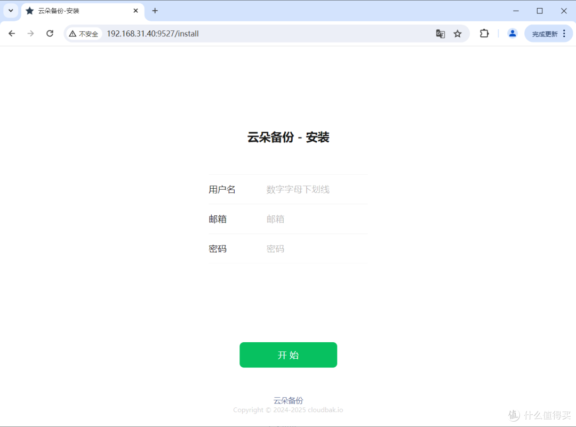Open the tab search chevron dropdown
Image resolution: width=576 pixels, height=427 pixels.
click(11, 11)
